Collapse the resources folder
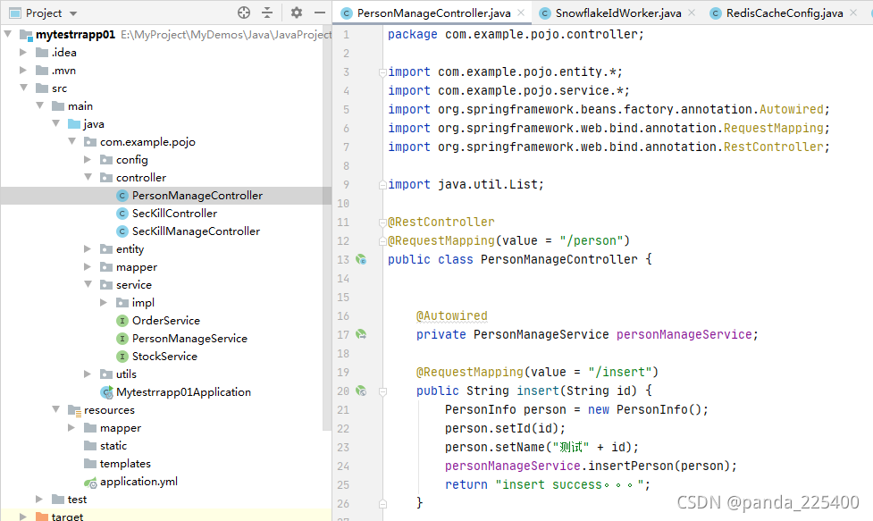873x521 pixels. [x=56, y=409]
